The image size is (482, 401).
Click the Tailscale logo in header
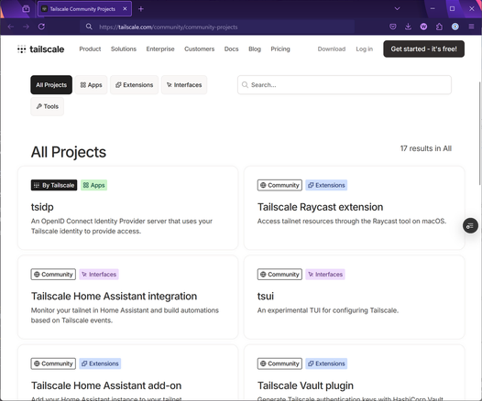click(x=41, y=49)
